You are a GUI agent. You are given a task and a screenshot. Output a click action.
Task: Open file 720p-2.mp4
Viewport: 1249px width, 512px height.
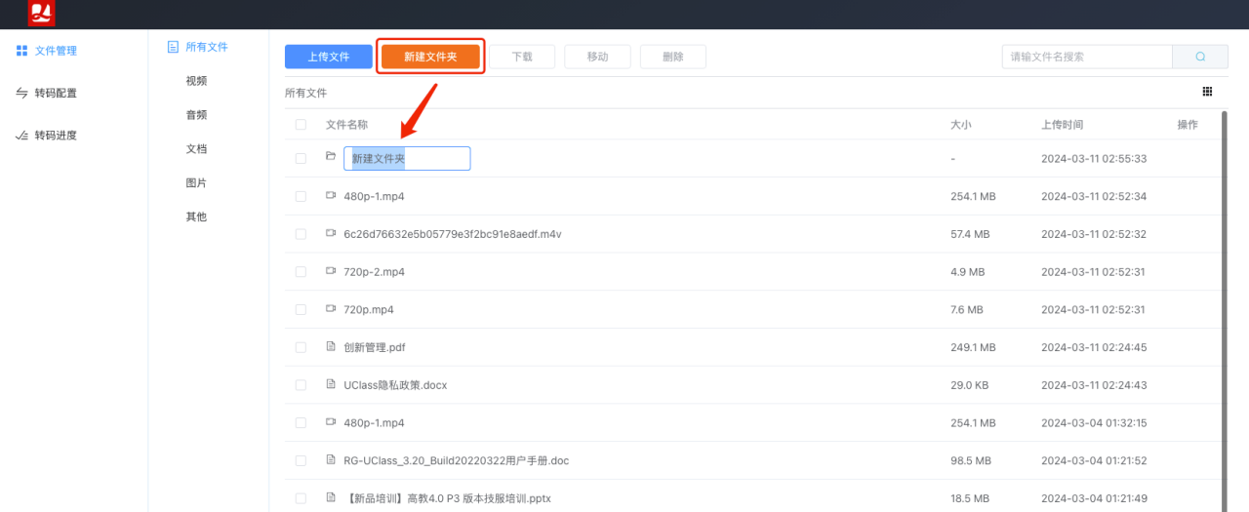click(374, 272)
